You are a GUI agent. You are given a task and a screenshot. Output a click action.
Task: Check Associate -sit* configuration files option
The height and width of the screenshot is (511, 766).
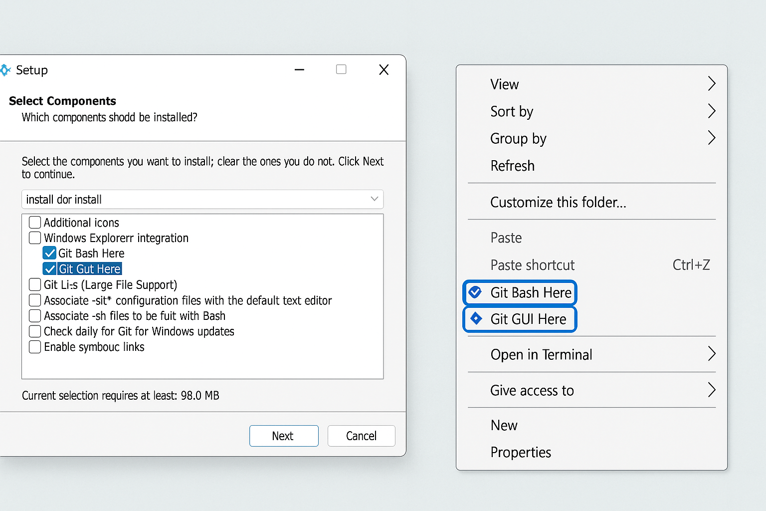click(x=35, y=300)
